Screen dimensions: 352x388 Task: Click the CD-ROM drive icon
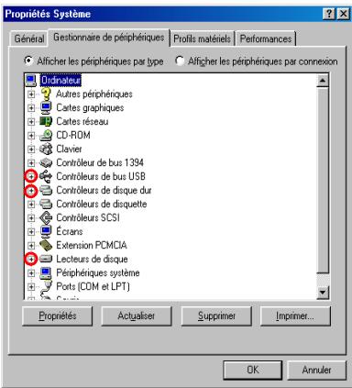point(46,135)
